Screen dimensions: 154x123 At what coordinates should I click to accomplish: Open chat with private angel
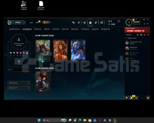137,54
